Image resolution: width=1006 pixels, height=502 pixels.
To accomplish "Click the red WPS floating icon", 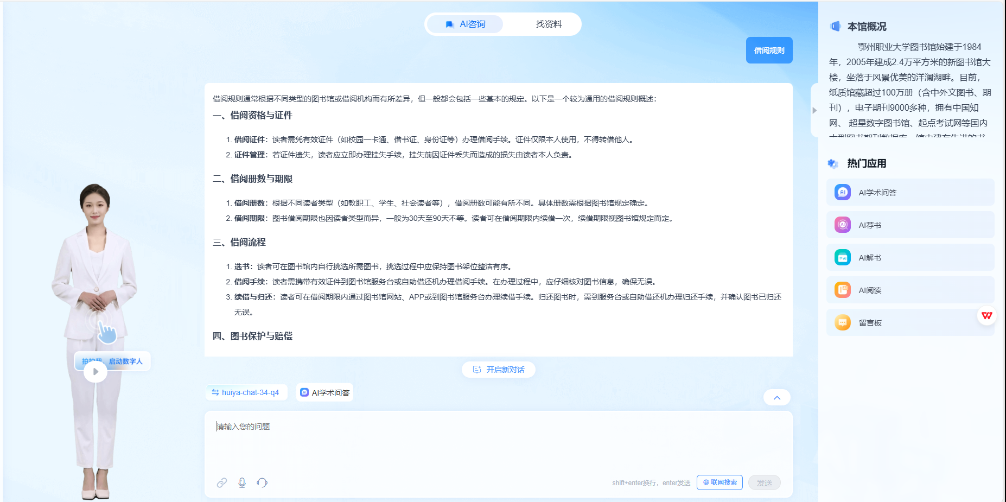I will 986,315.
